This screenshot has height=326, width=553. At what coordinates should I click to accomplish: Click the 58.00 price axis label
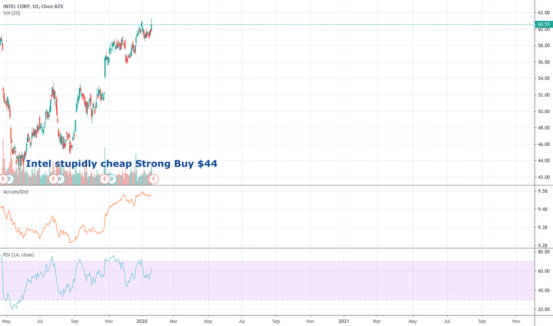pyautogui.click(x=544, y=46)
